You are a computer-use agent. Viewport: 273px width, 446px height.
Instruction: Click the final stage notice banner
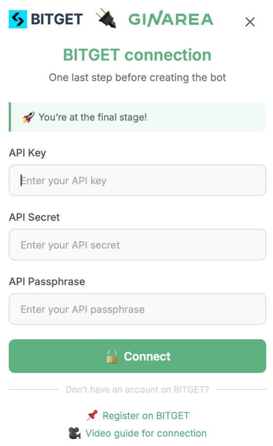tap(137, 117)
